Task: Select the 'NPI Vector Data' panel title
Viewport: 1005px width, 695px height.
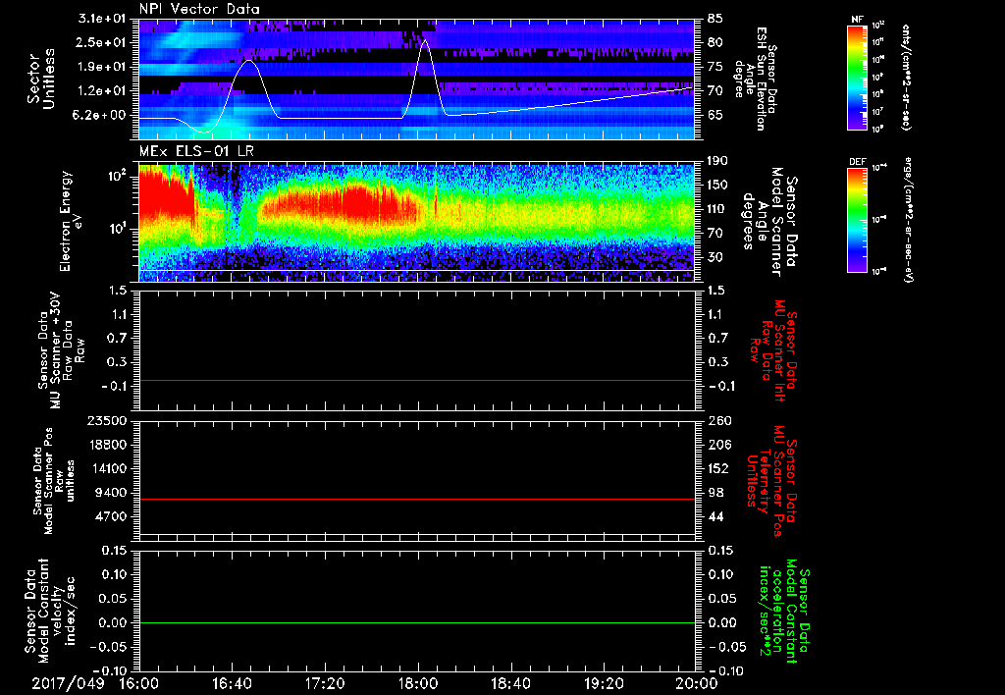Action: coord(199,9)
